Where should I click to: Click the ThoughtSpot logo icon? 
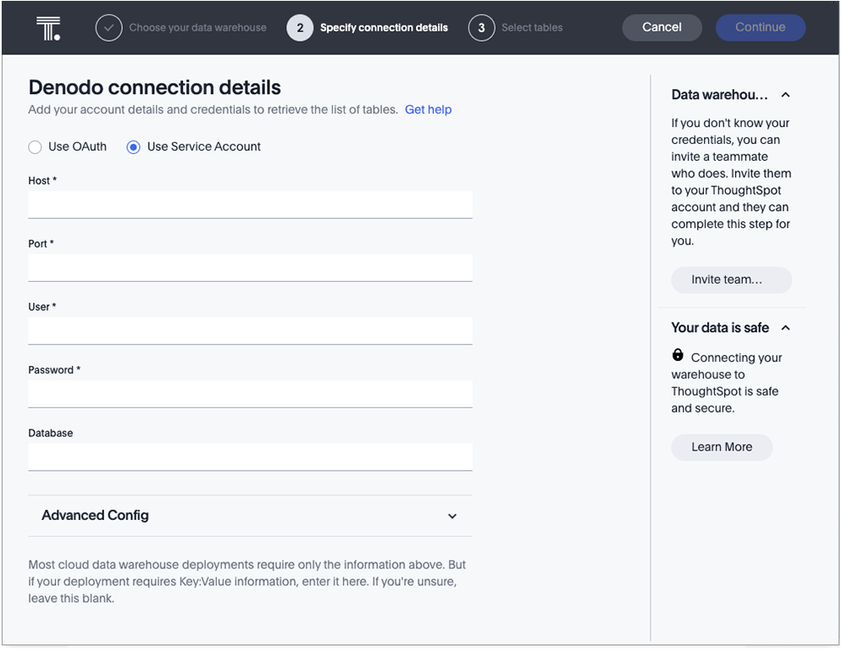click(x=48, y=28)
